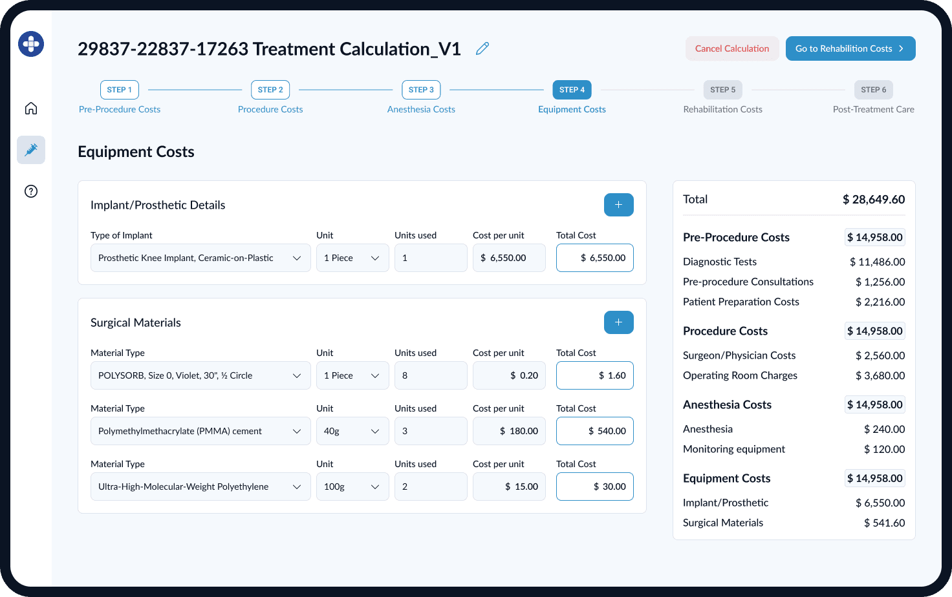Screen dimensions: 952x597
Task: Select the syringe treatment icon in the sidebar
Action: [x=30, y=149]
